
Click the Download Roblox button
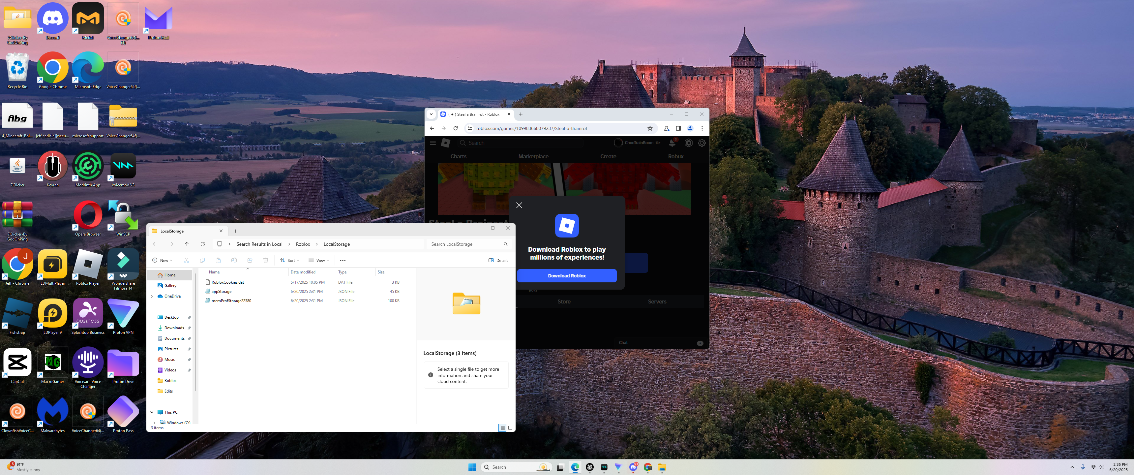click(x=567, y=276)
